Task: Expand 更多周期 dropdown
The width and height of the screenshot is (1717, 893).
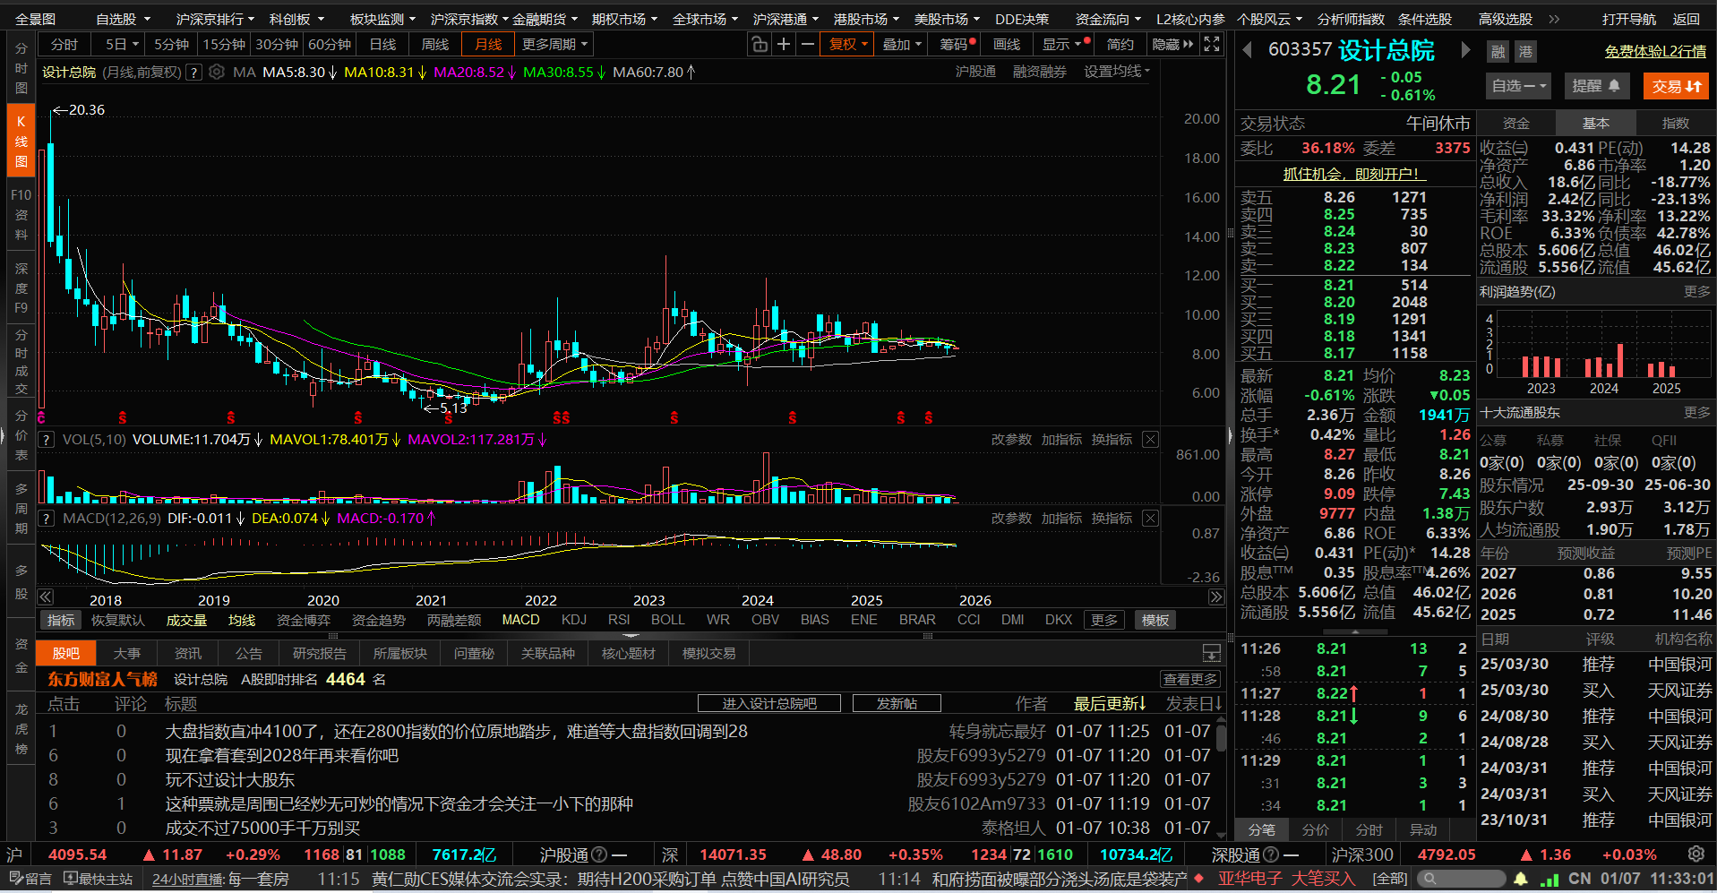Action: 554,44
